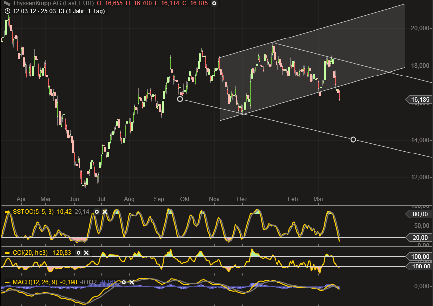Select the trendline handle near the Oktober low
This screenshot has height=306, width=433.
(180, 99)
